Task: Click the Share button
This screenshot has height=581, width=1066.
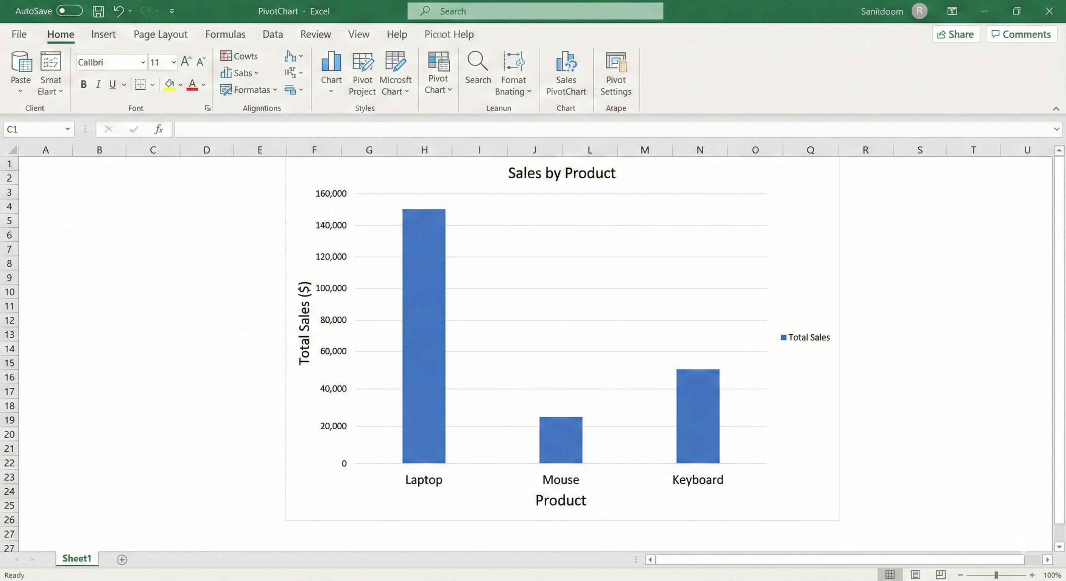Action: pos(955,34)
